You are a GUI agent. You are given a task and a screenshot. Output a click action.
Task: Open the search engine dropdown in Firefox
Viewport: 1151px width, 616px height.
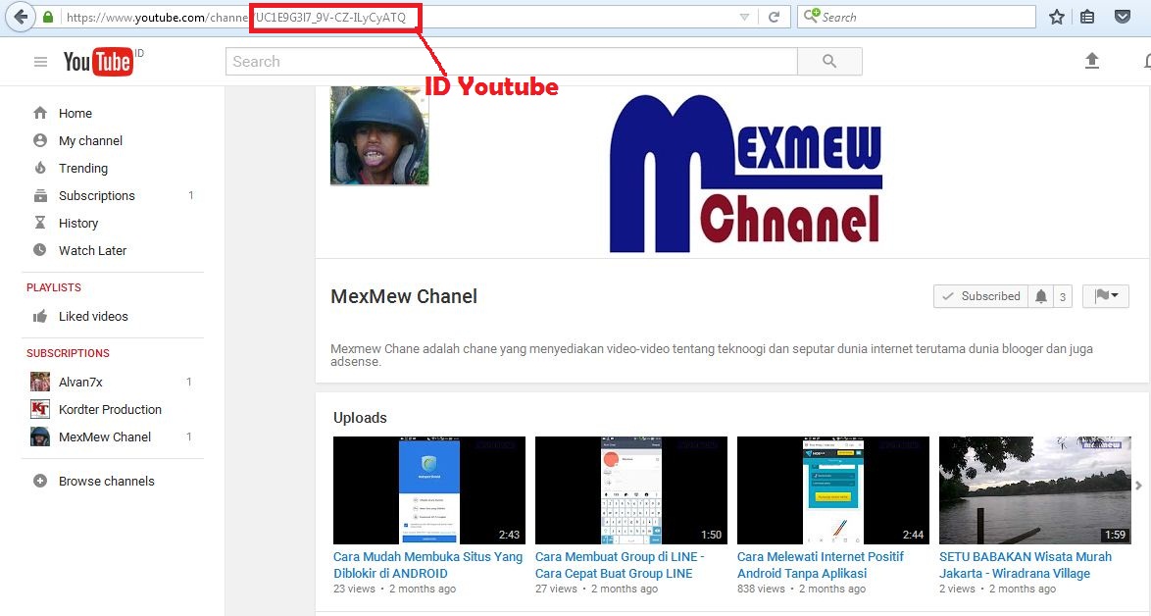(x=813, y=16)
